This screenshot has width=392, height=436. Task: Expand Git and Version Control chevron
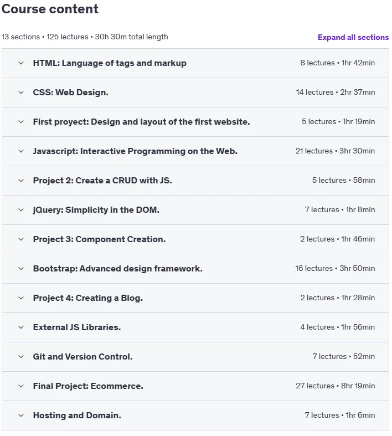click(21, 357)
